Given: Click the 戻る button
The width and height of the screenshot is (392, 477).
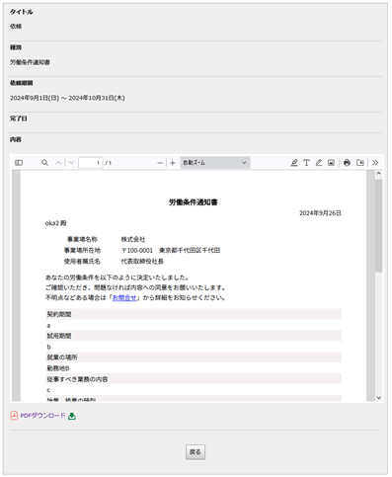Looking at the screenshot, I should click(196, 452).
